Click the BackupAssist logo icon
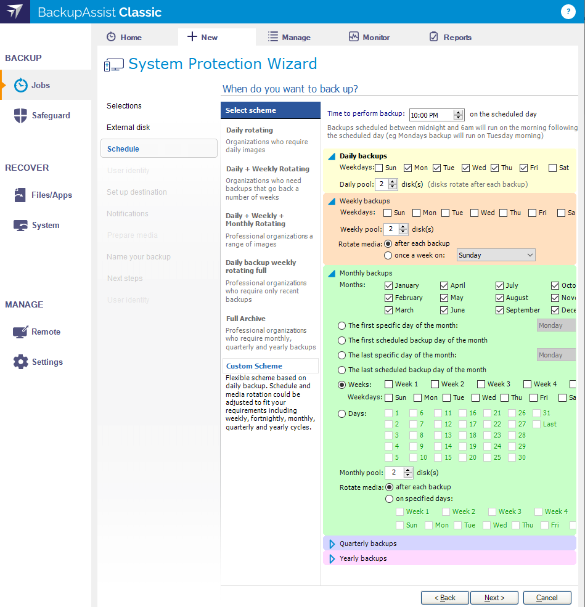 [x=15, y=11]
